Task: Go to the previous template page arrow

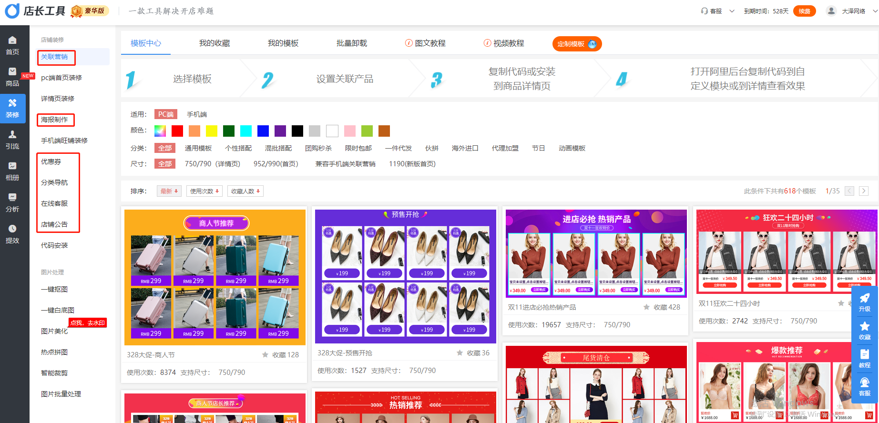Action: tap(849, 191)
